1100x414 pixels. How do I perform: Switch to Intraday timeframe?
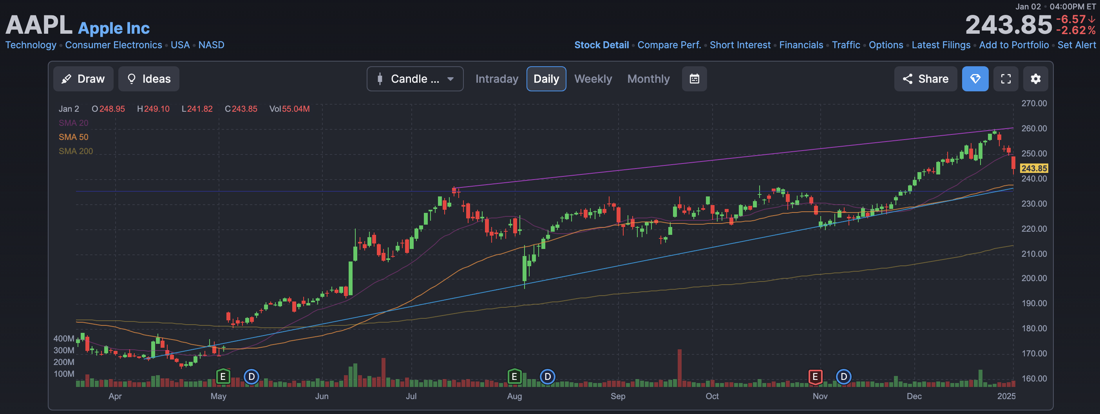coord(497,79)
